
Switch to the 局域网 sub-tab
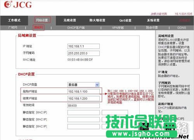pos(38,28)
